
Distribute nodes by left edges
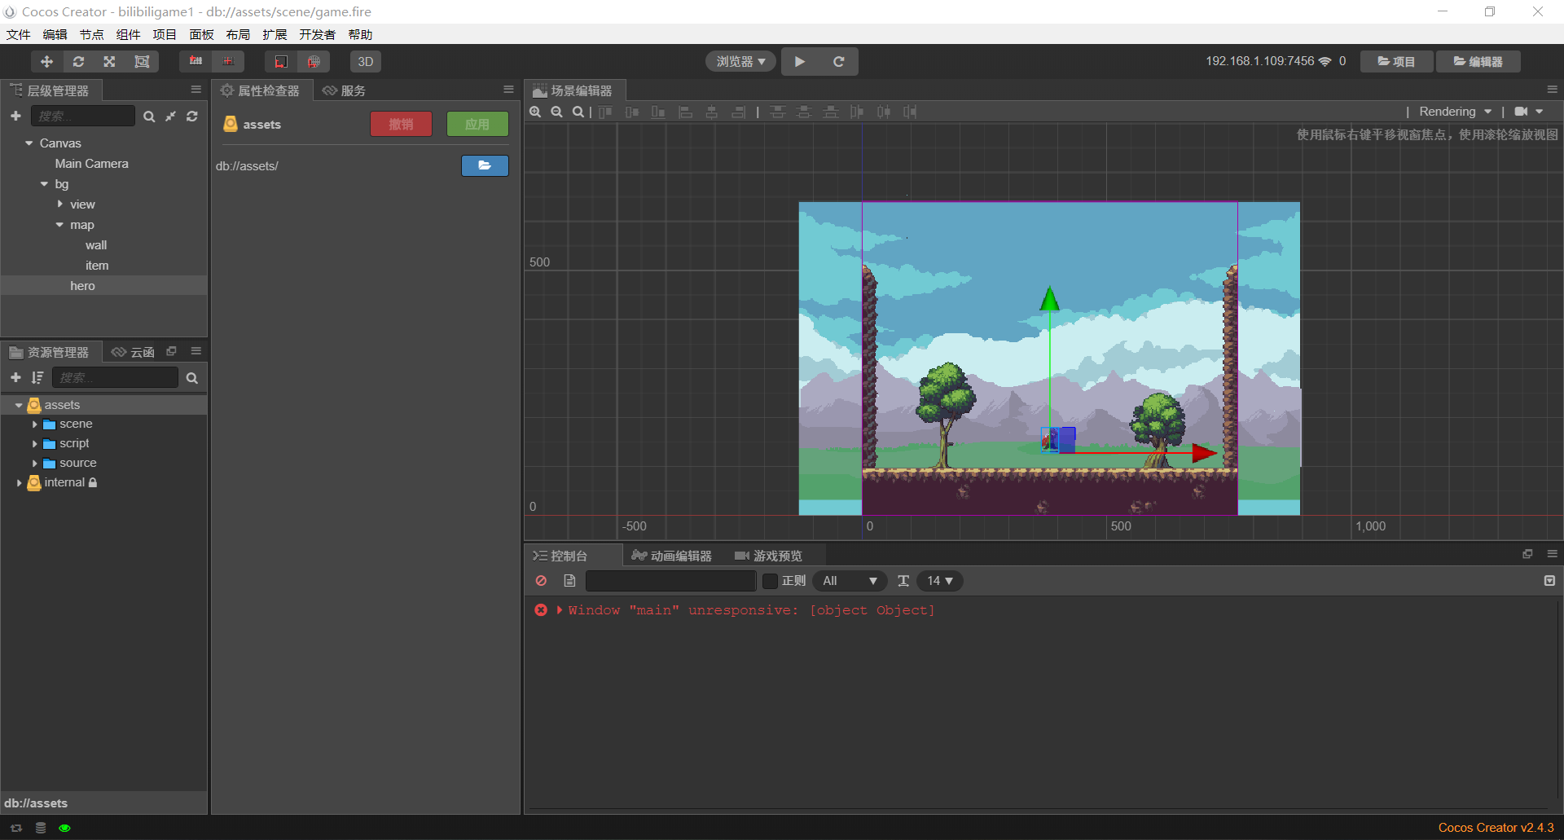[x=857, y=112]
